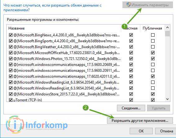Enable Публичная for BingSports
Image resolution: width=176 pixels, height=138 pixels.
click(153, 41)
